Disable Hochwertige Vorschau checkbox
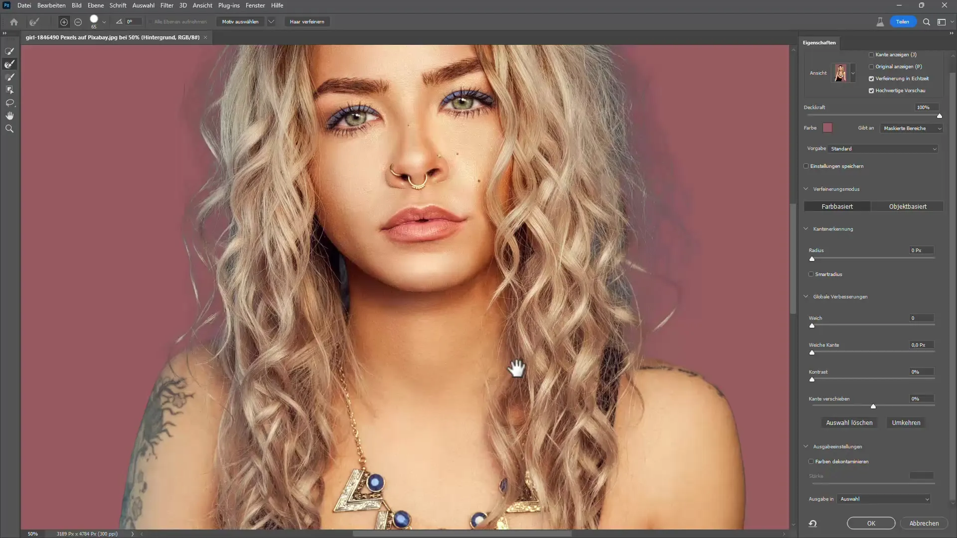Image resolution: width=957 pixels, height=538 pixels. tap(871, 91)
